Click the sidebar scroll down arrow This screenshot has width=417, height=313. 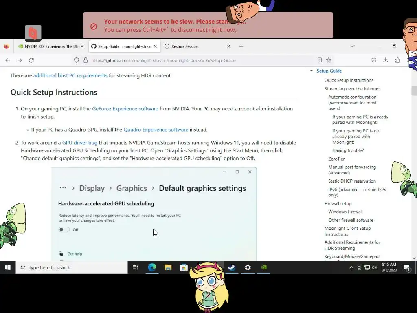tap(414, 258)
